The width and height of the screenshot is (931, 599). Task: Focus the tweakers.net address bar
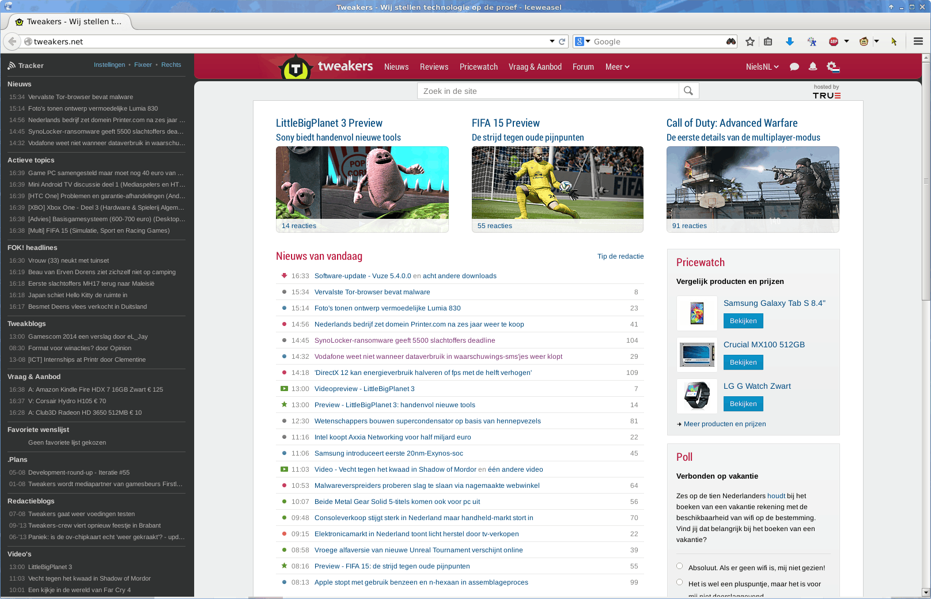(290, 41)
